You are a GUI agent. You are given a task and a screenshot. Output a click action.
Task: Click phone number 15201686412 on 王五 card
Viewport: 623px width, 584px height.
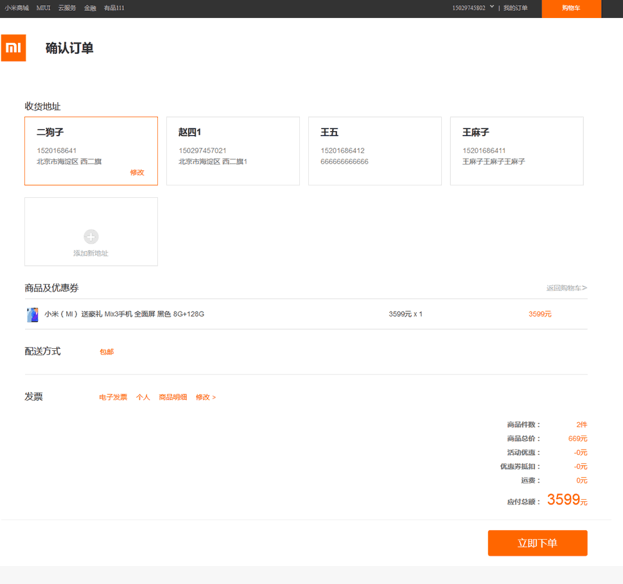tap(342, 151)
